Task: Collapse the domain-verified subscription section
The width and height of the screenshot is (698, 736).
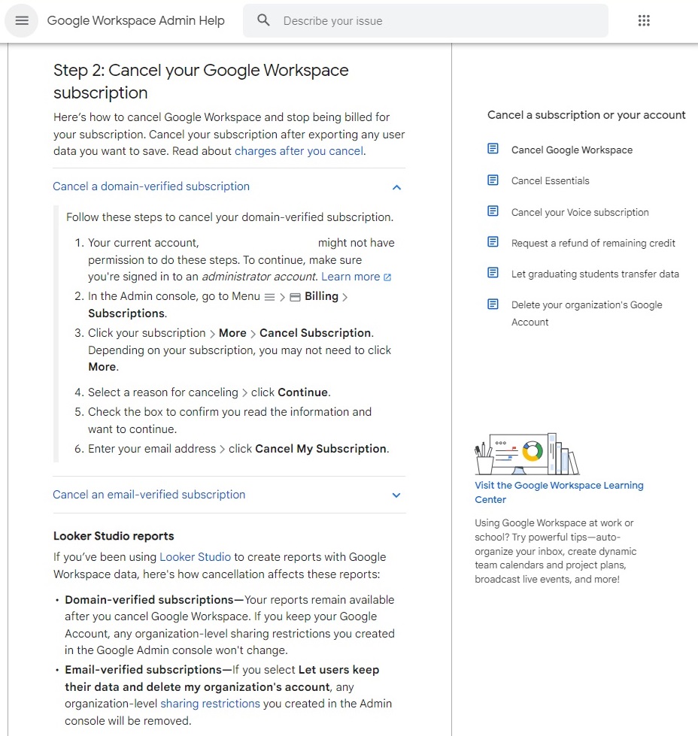Action: click(396, 187)
